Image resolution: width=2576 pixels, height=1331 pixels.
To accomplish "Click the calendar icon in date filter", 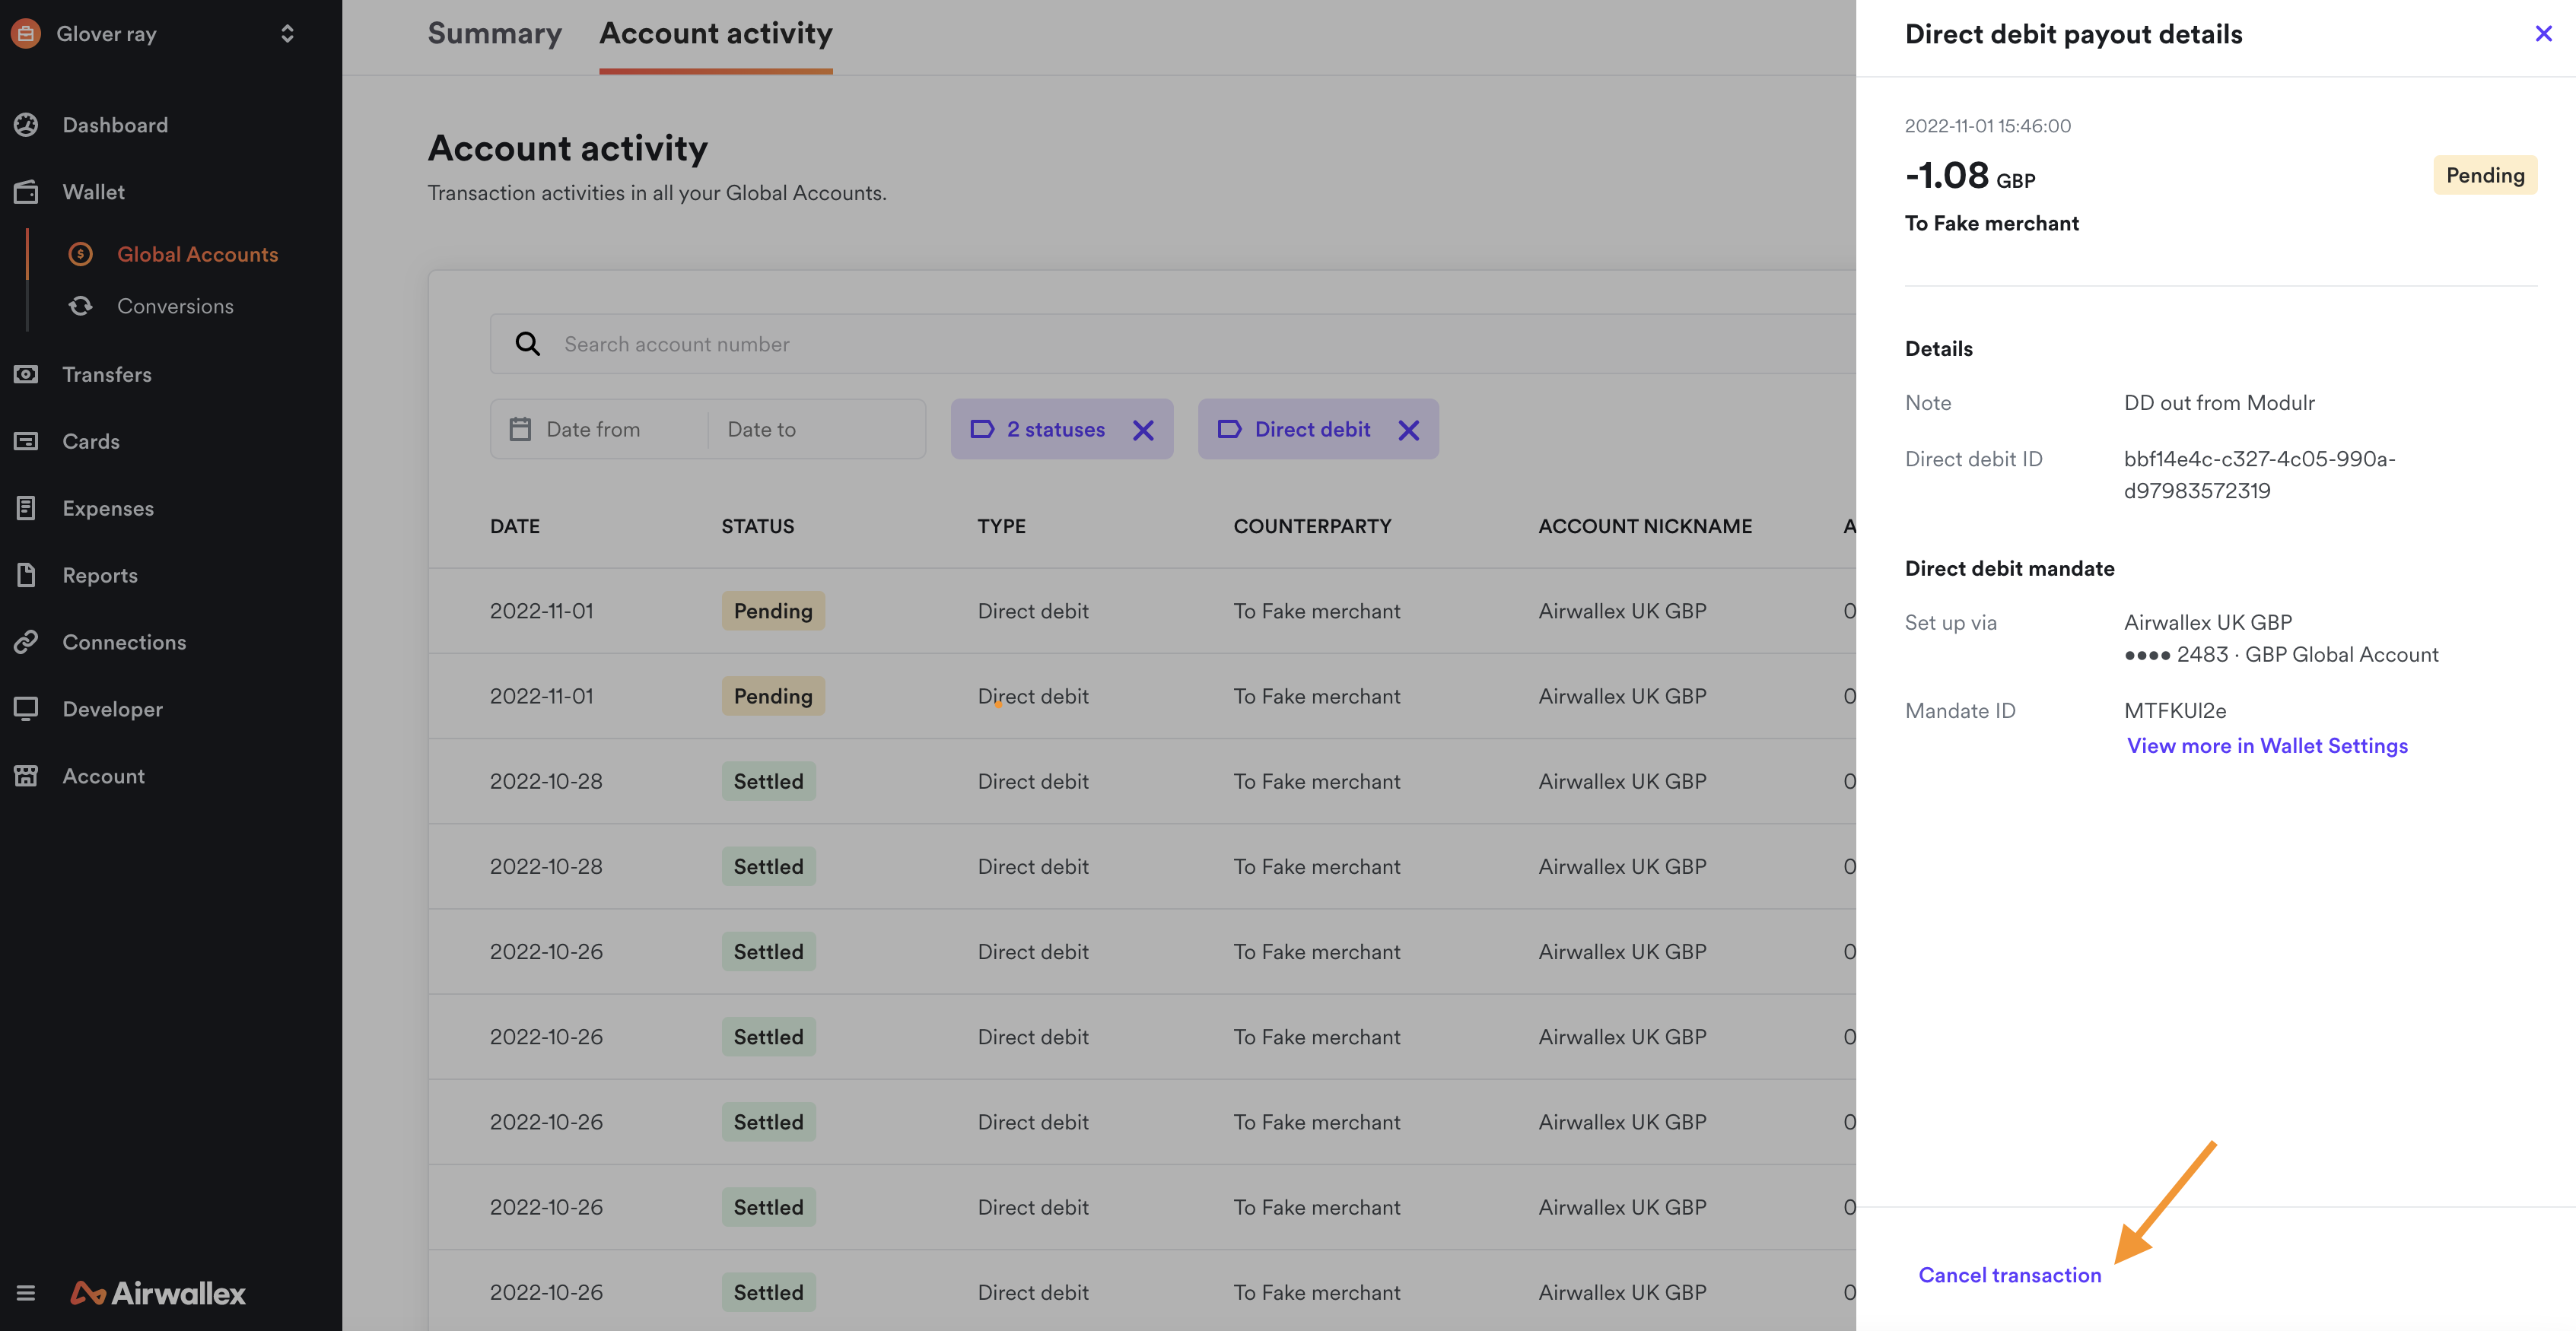I will (520, 429).
